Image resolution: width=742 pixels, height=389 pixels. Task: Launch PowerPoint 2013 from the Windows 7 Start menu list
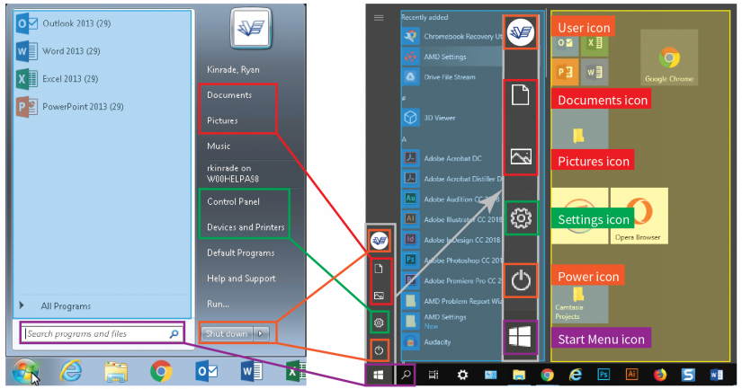70,107
